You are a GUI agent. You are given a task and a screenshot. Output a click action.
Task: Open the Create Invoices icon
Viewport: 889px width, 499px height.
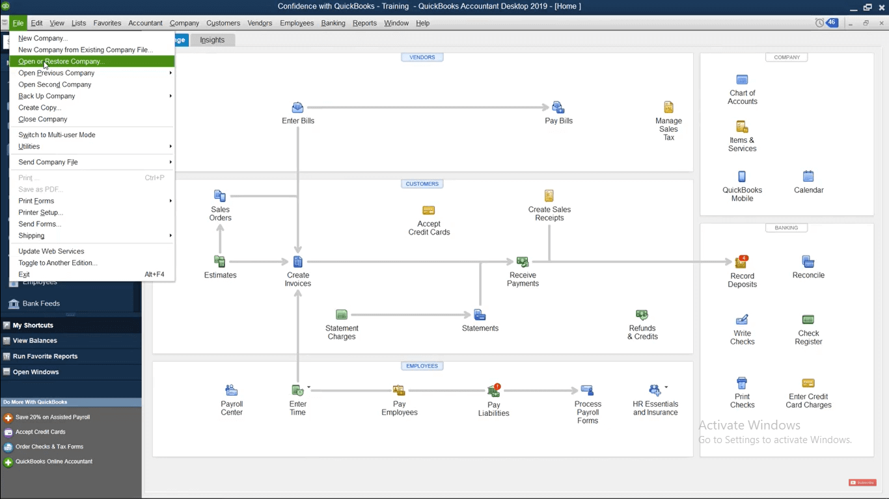298,261
